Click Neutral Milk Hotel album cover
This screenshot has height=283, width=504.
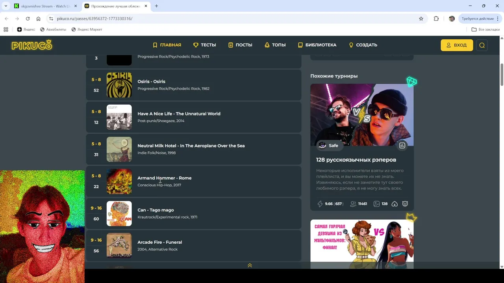pyautogui.click(x=119, y=149)
